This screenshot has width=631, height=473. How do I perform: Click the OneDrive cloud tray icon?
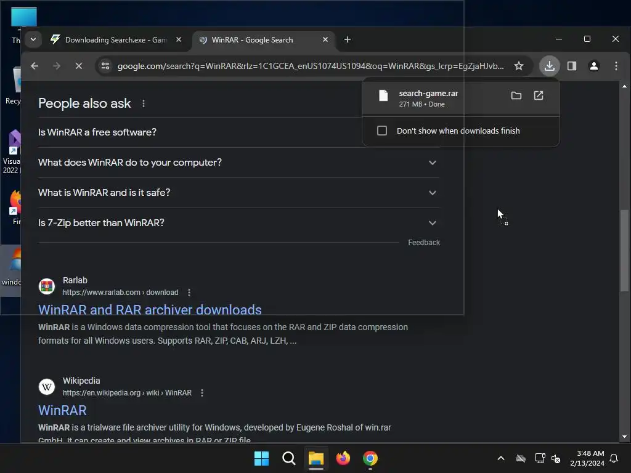521,458
